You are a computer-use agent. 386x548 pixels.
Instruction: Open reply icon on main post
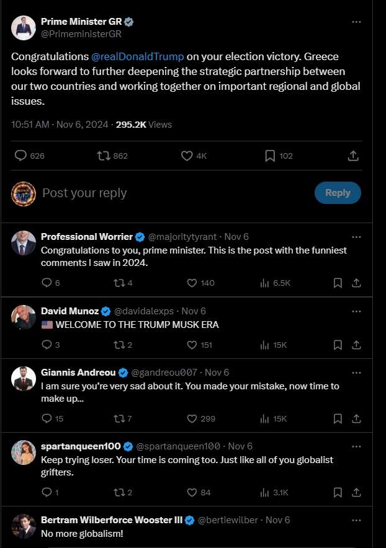(20, 156)
